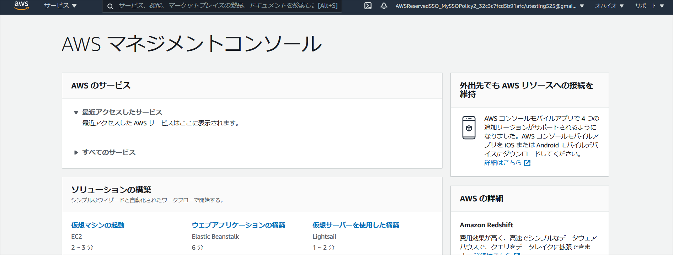Open the サービス dropdown menu

[60, 6]
